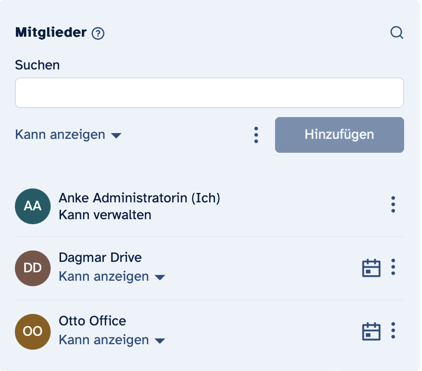Viewport: 422px width, 371px height.
Task: Select the Dagmar Drive member name
Action: coord(100,257)
